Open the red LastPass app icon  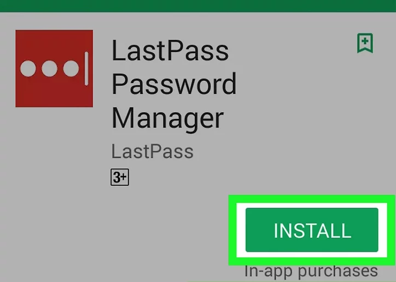pos(54,68)
